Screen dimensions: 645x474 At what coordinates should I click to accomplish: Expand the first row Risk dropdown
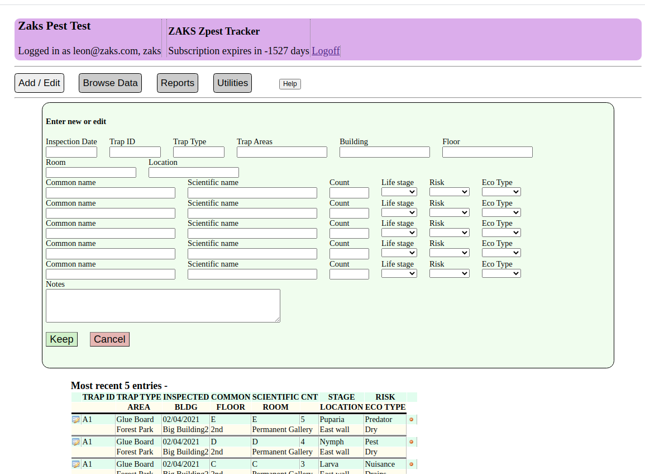tap(449, 192)
